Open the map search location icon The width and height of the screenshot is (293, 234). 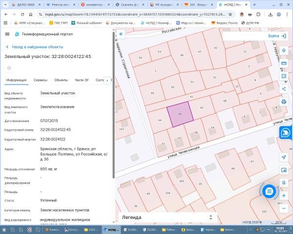tap(284, 183)
